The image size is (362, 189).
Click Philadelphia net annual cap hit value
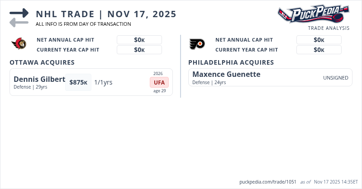[319, 40]
